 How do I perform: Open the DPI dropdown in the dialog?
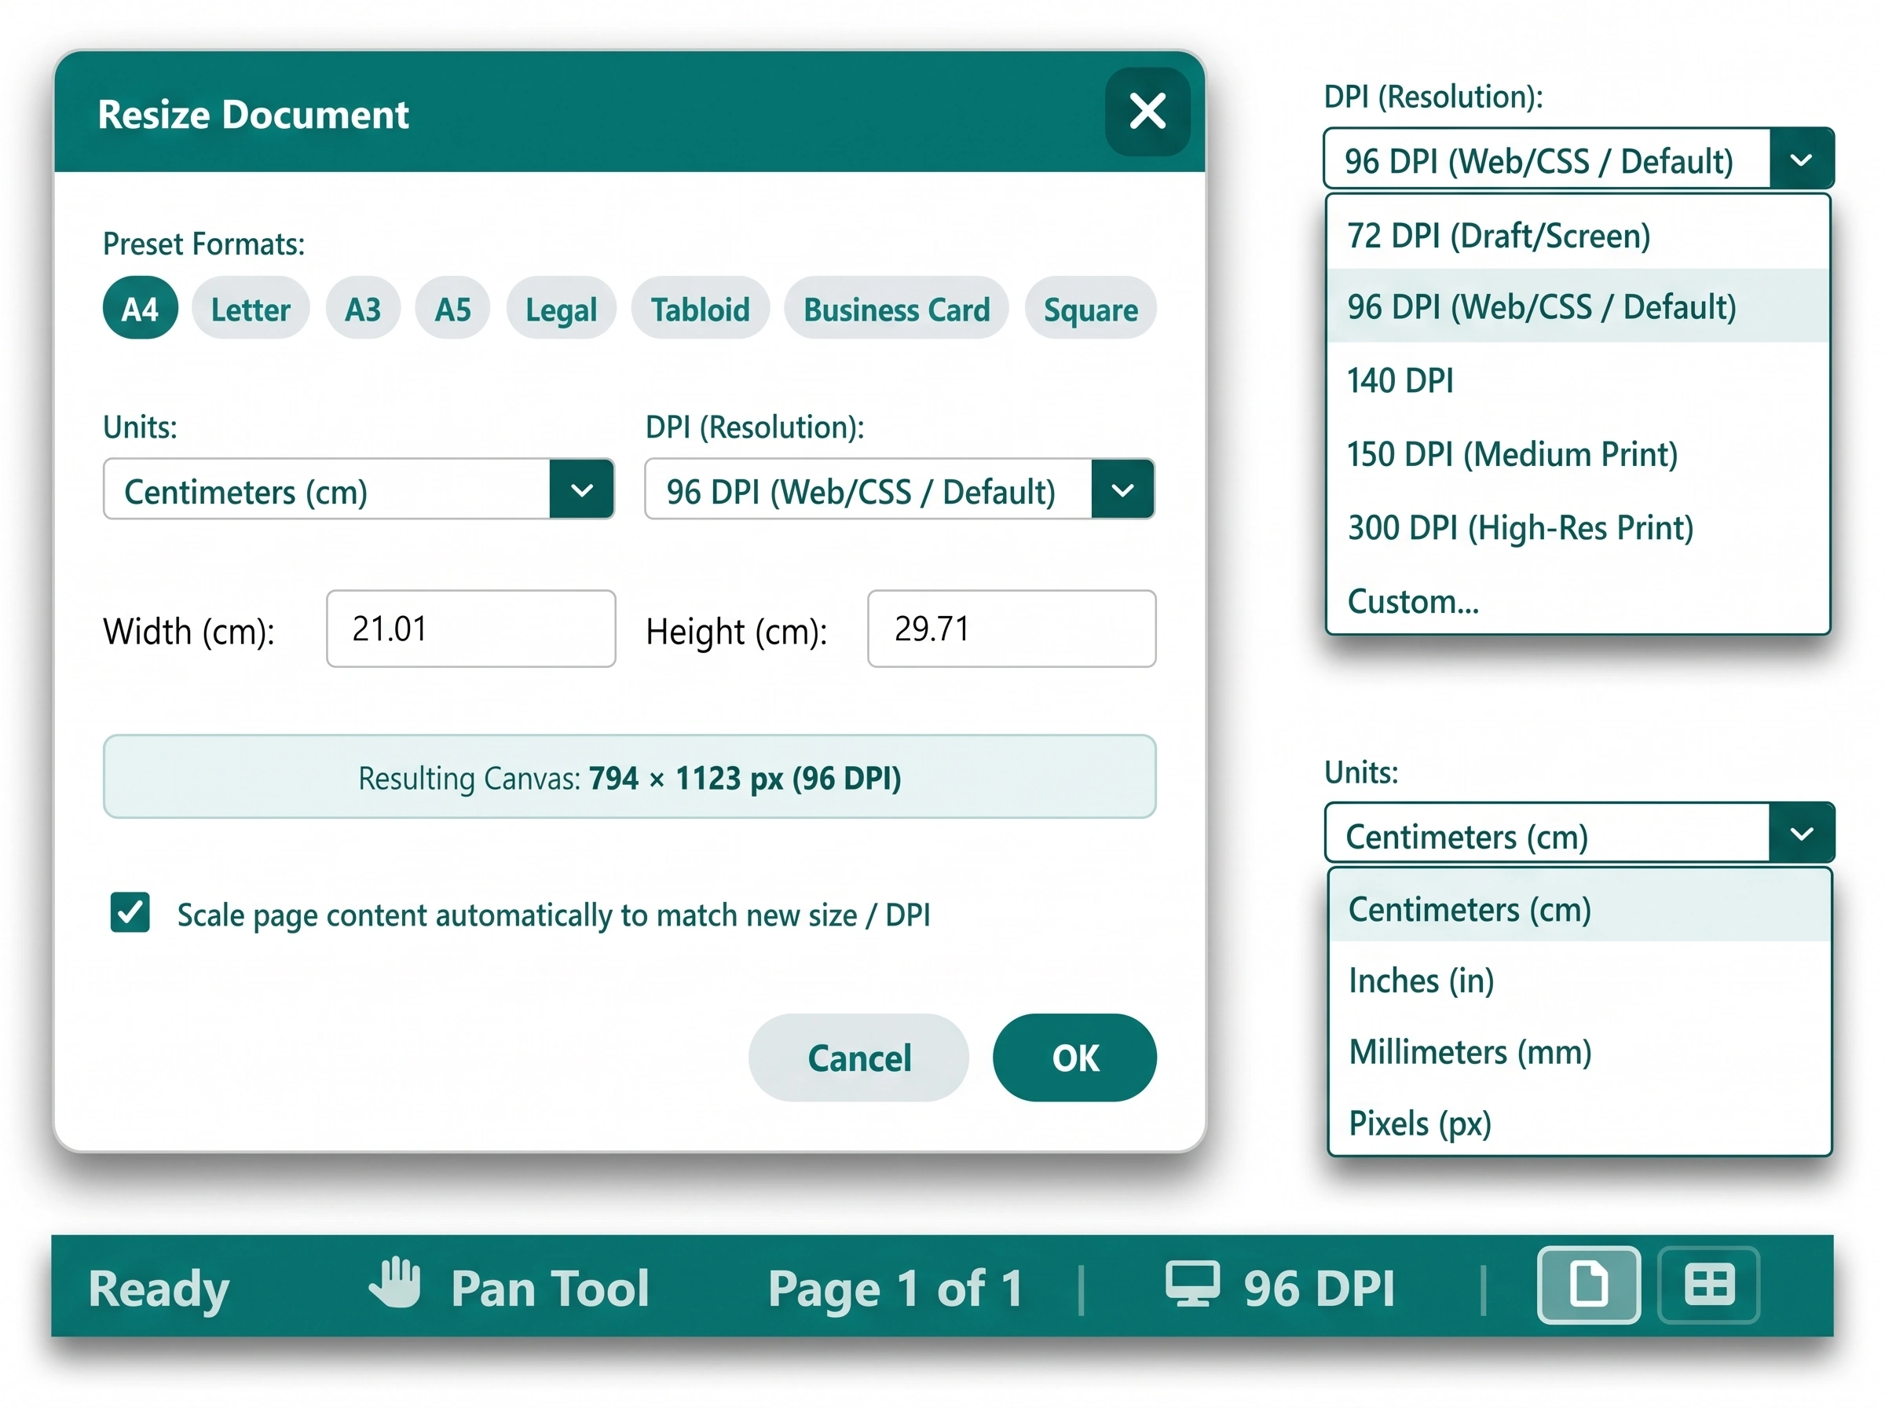[899, 489]
